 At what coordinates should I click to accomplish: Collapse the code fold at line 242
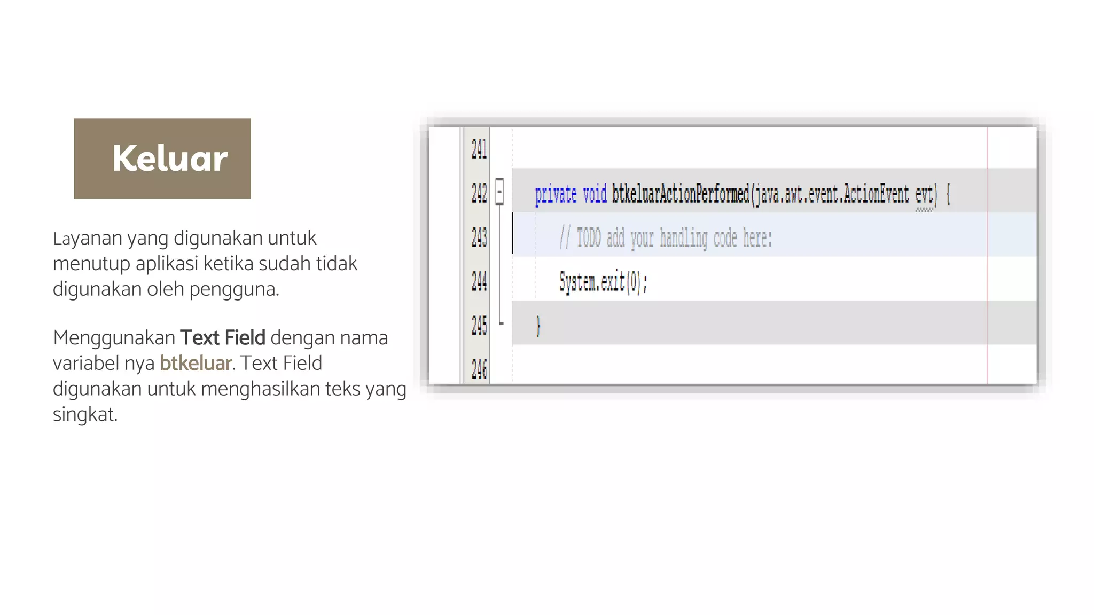point(499,192)
